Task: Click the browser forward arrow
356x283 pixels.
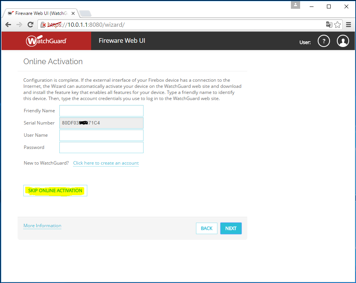Action: (x=19, y=25)
